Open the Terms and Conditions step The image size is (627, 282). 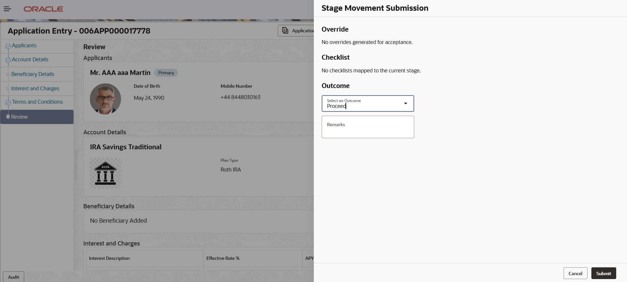(38, 102)
